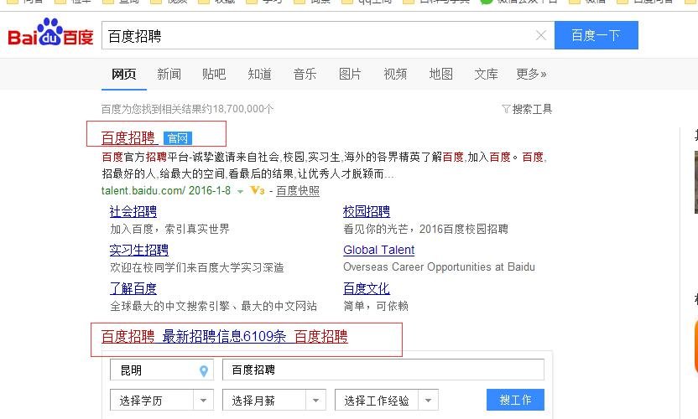Expand the 选择学历 dropdown

coord(162,401)
